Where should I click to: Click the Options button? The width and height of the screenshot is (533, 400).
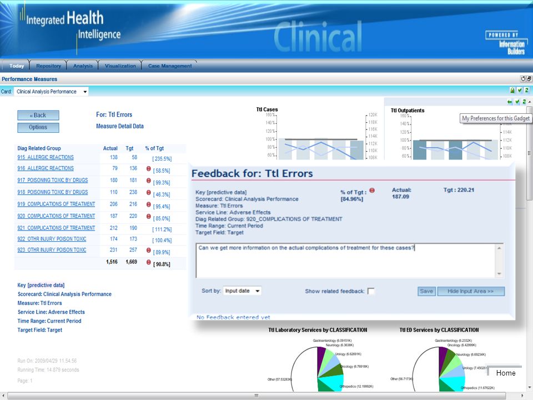(38, 127)
